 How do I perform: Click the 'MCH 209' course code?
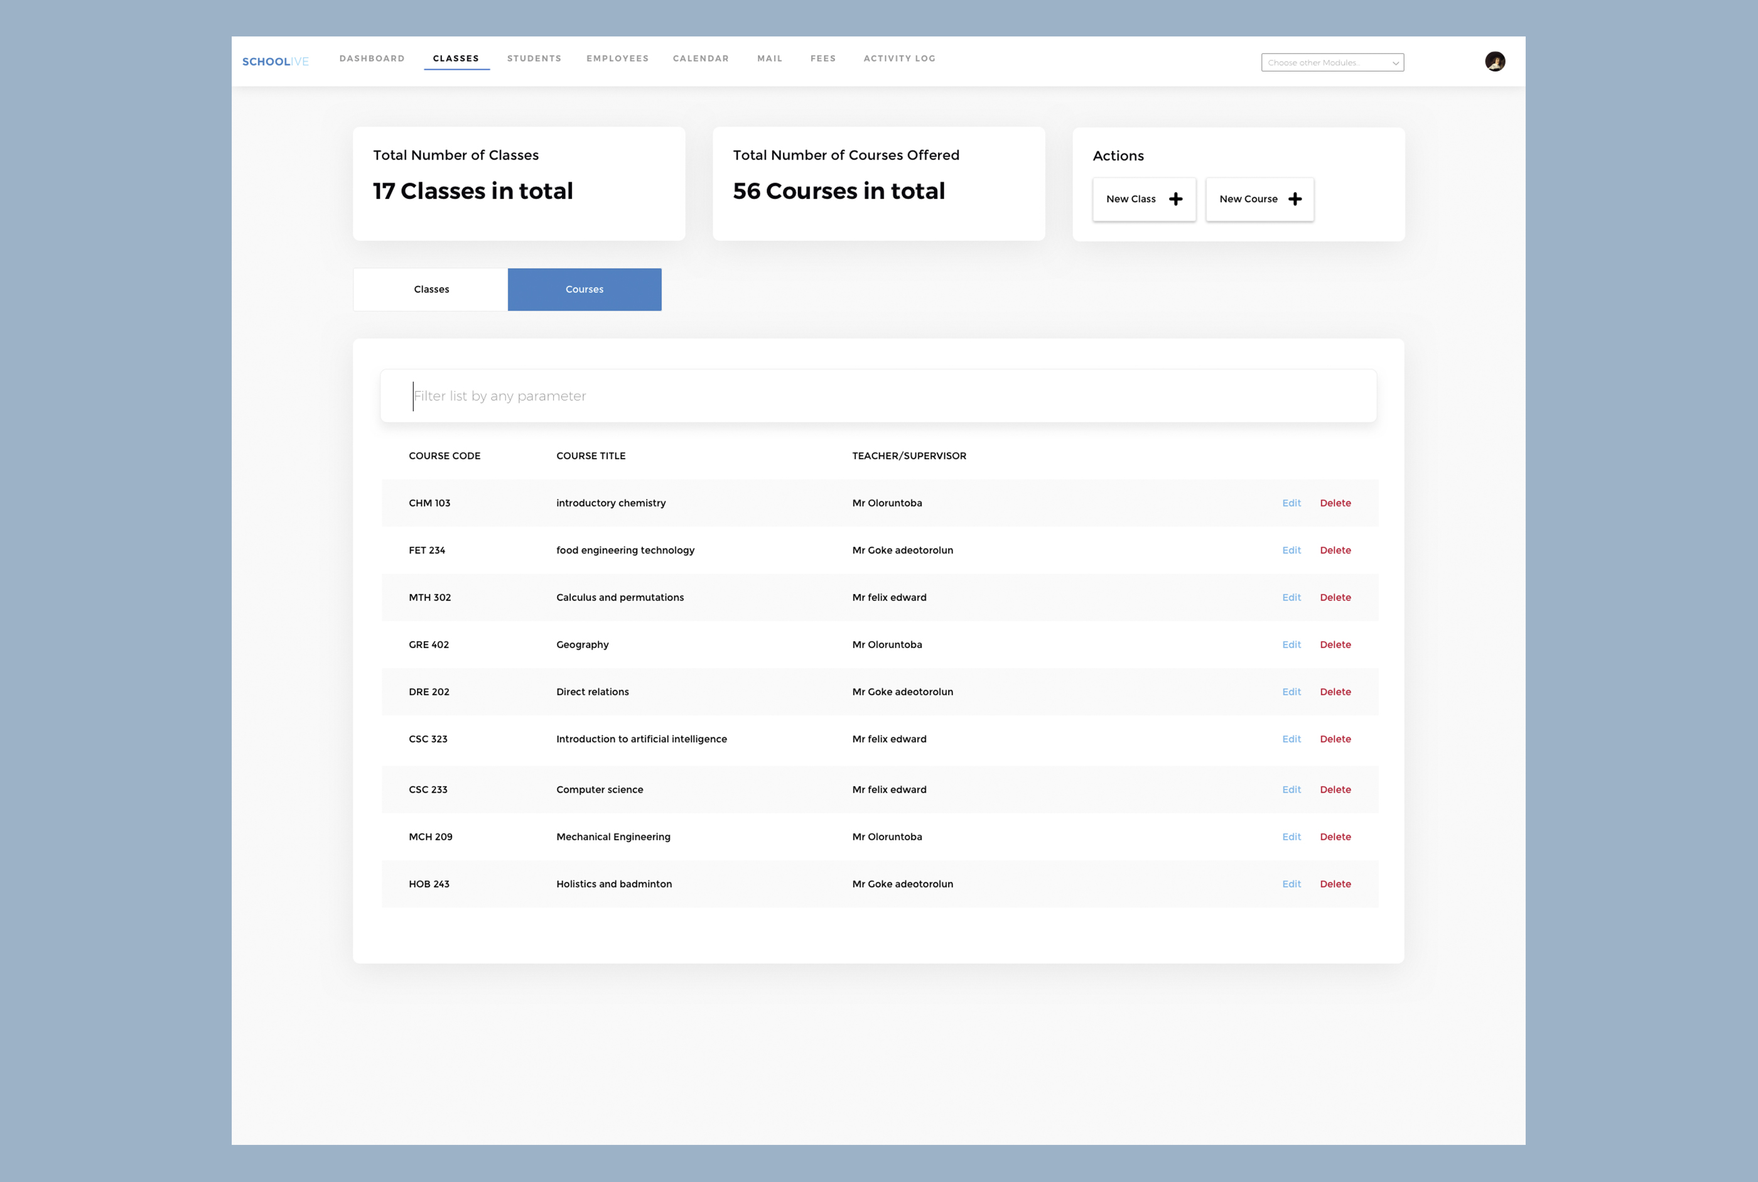click(430, 837)
